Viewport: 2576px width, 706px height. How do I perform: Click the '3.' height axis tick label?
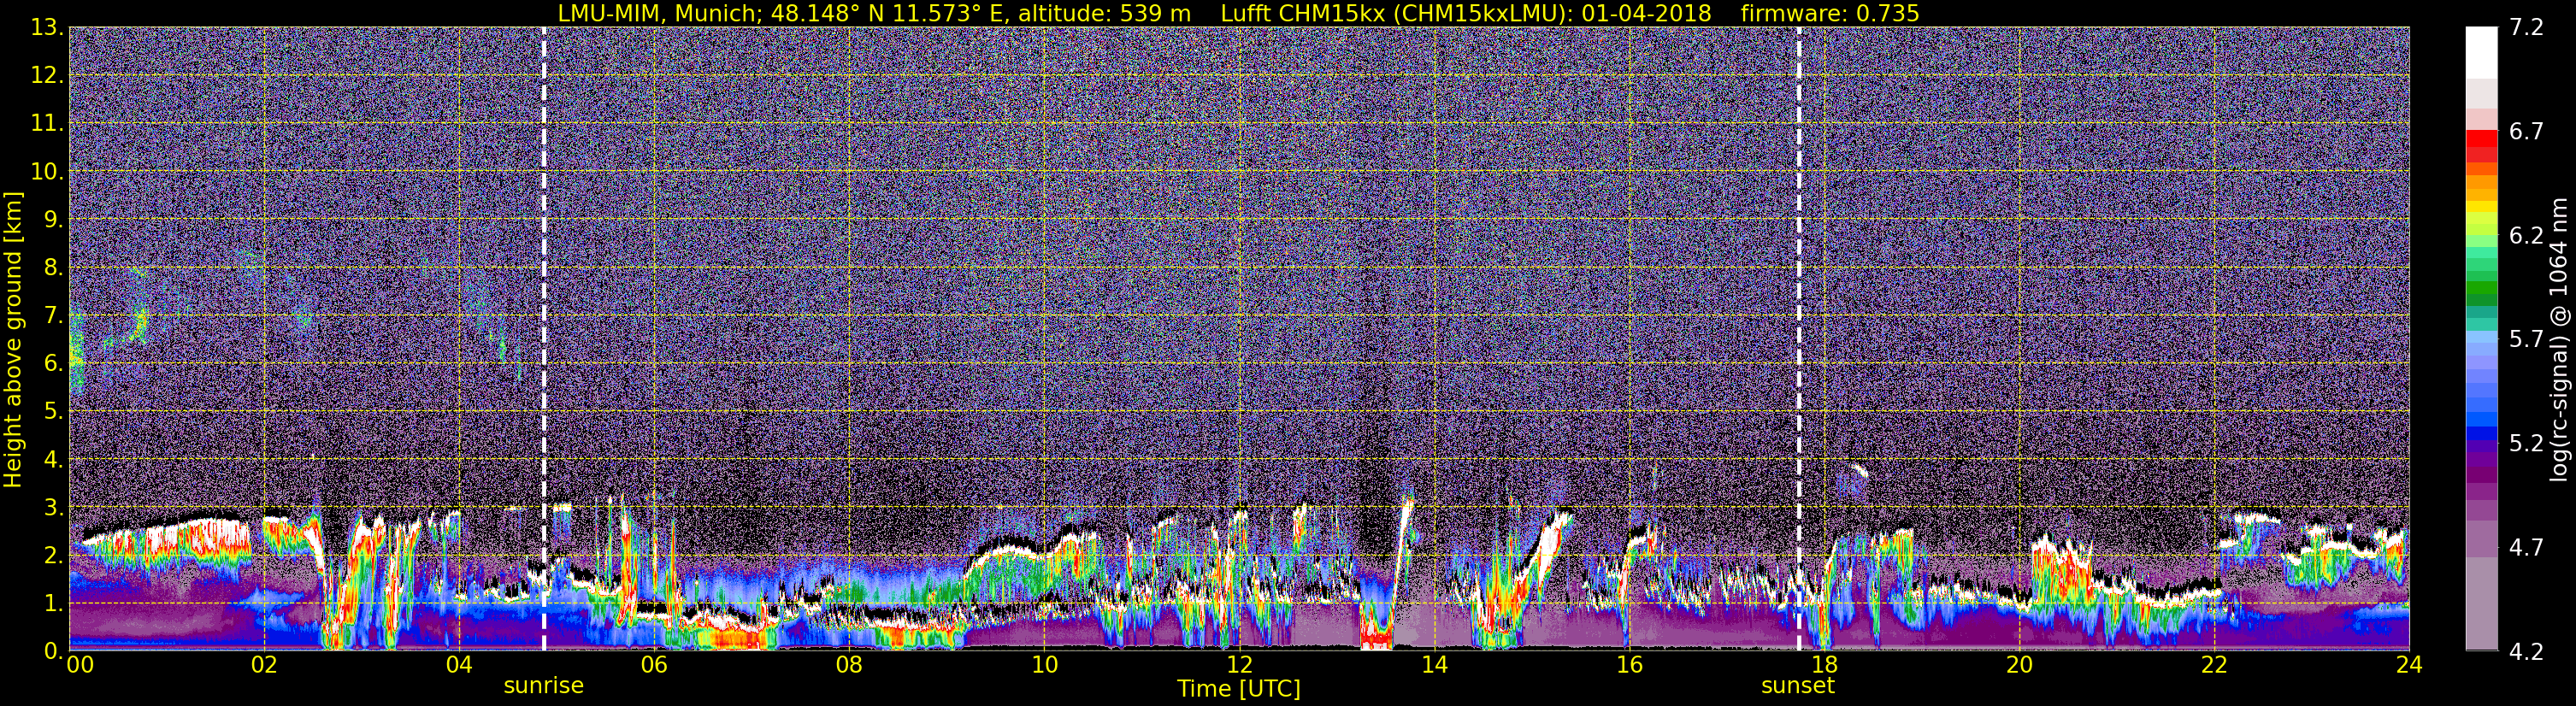(x=53, y=507)
